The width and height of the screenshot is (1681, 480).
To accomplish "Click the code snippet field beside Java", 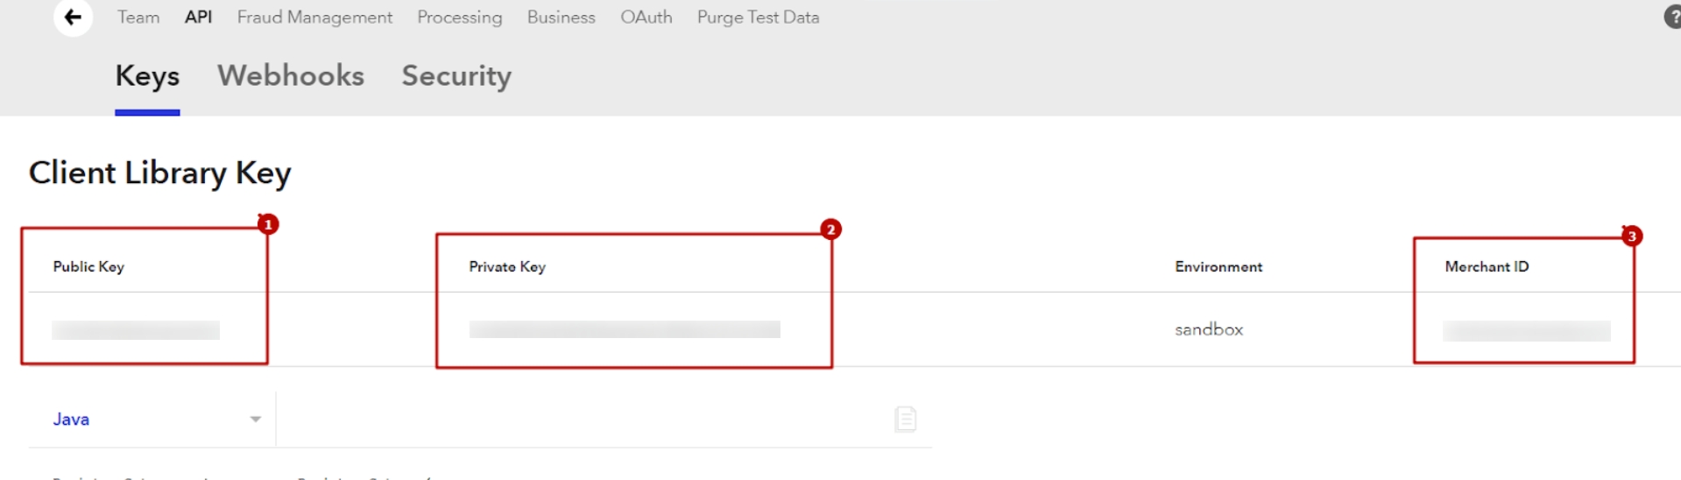I will pos(578,419).
